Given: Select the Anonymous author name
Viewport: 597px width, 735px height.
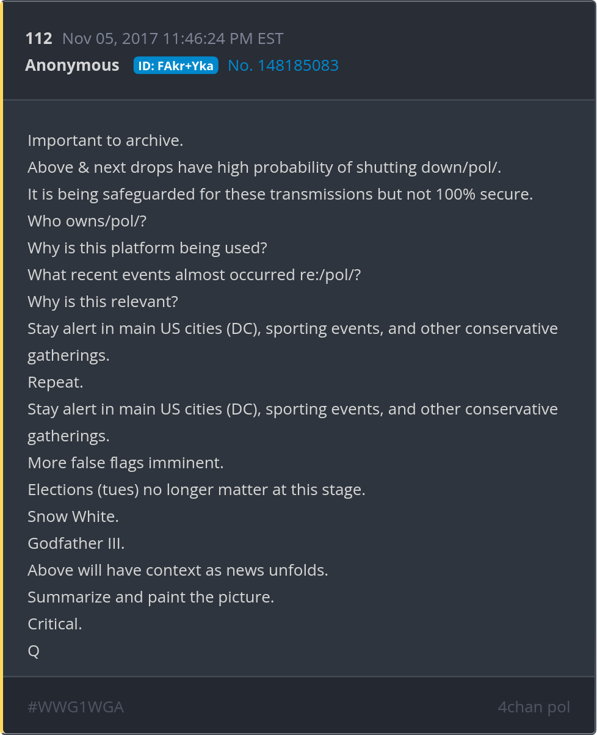Looking at the screenshot, I should point(72,65).
